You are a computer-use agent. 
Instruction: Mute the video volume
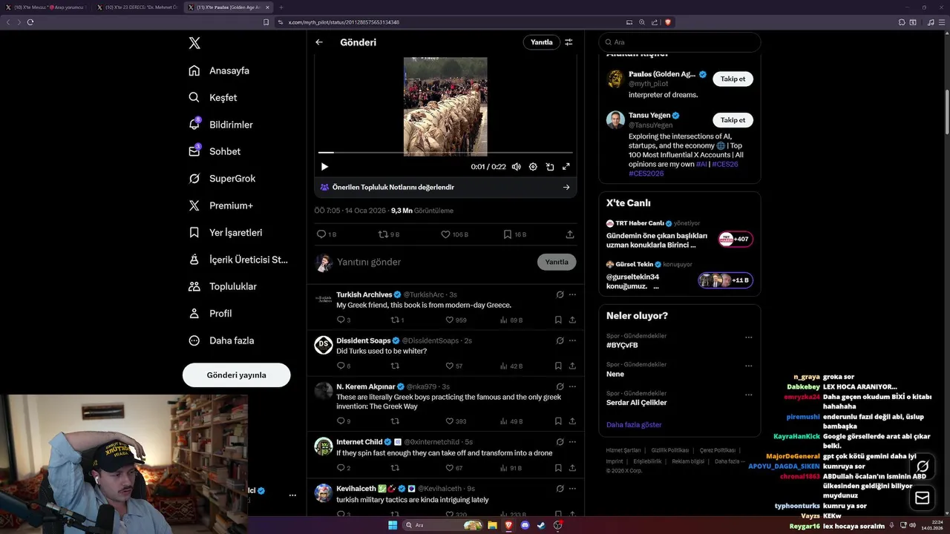(x=516, y=167)
